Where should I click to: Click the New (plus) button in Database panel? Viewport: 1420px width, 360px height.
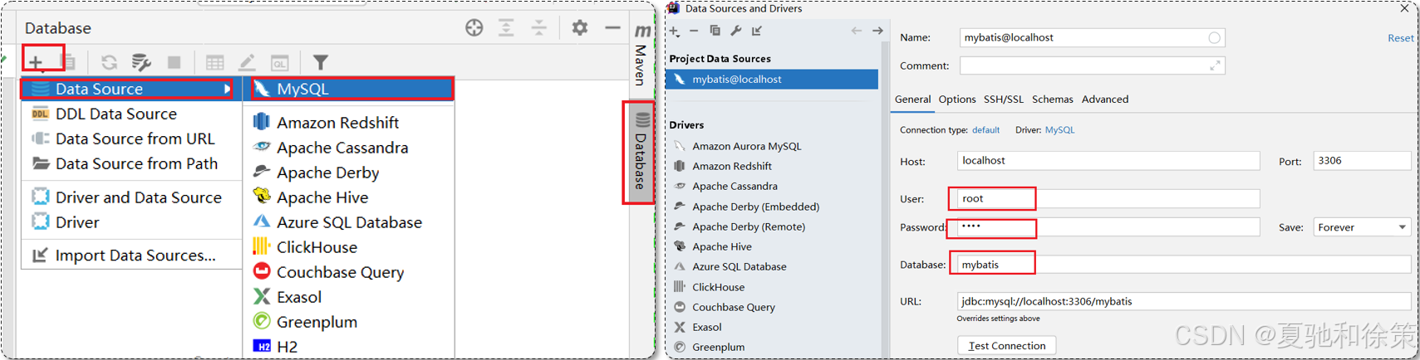[x=36, y=62]
